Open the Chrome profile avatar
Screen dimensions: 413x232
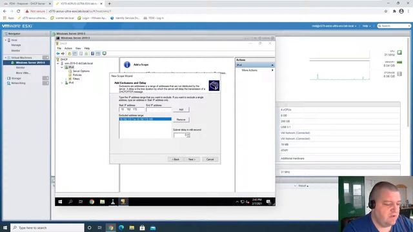(x=401, y=12)
